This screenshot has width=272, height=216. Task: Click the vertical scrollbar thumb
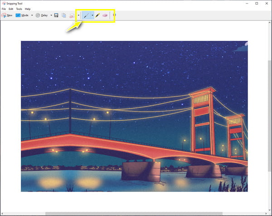point(269,115)
